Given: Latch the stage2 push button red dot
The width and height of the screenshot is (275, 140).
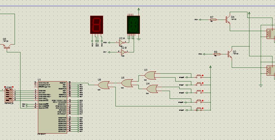Looking at the screenshot, I should click(x=203, y=91).
